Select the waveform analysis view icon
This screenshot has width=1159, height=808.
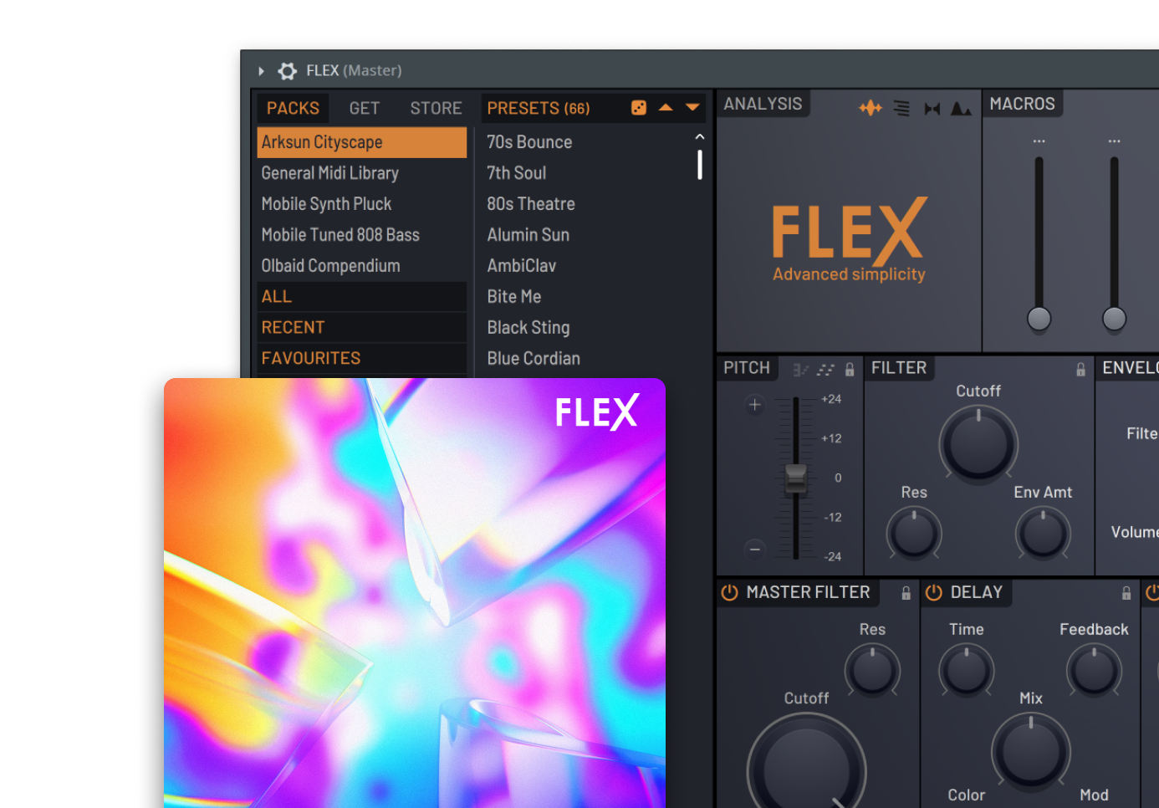871,108
